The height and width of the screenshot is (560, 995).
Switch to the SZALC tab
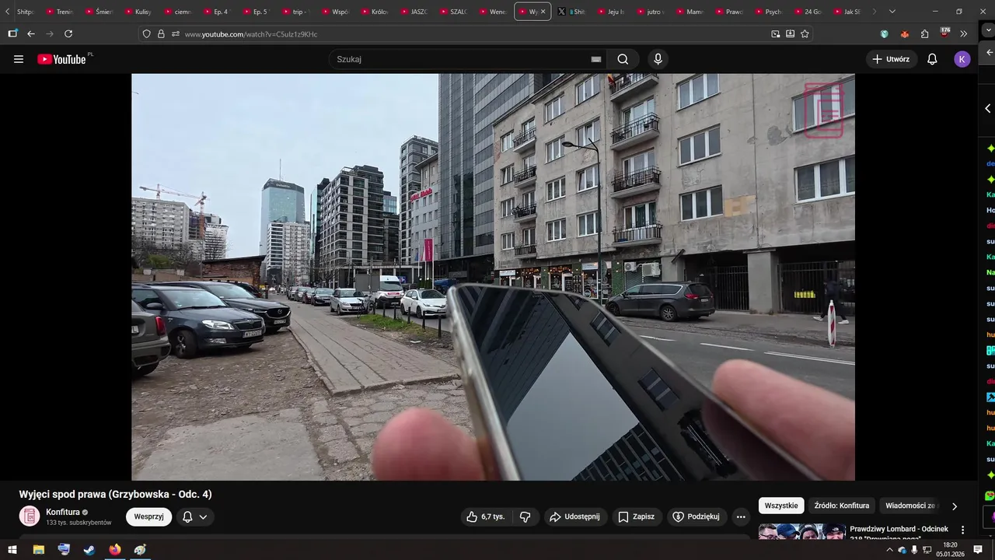point(454,12)
